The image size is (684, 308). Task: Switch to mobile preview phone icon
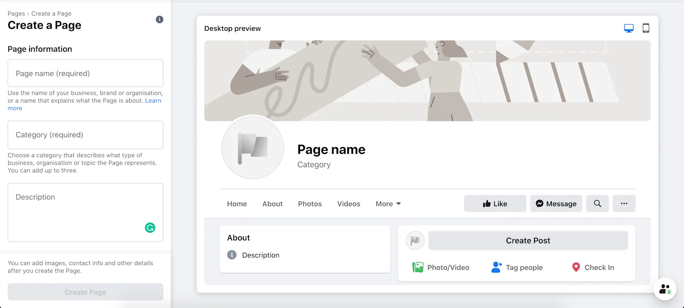coord(646,28)
